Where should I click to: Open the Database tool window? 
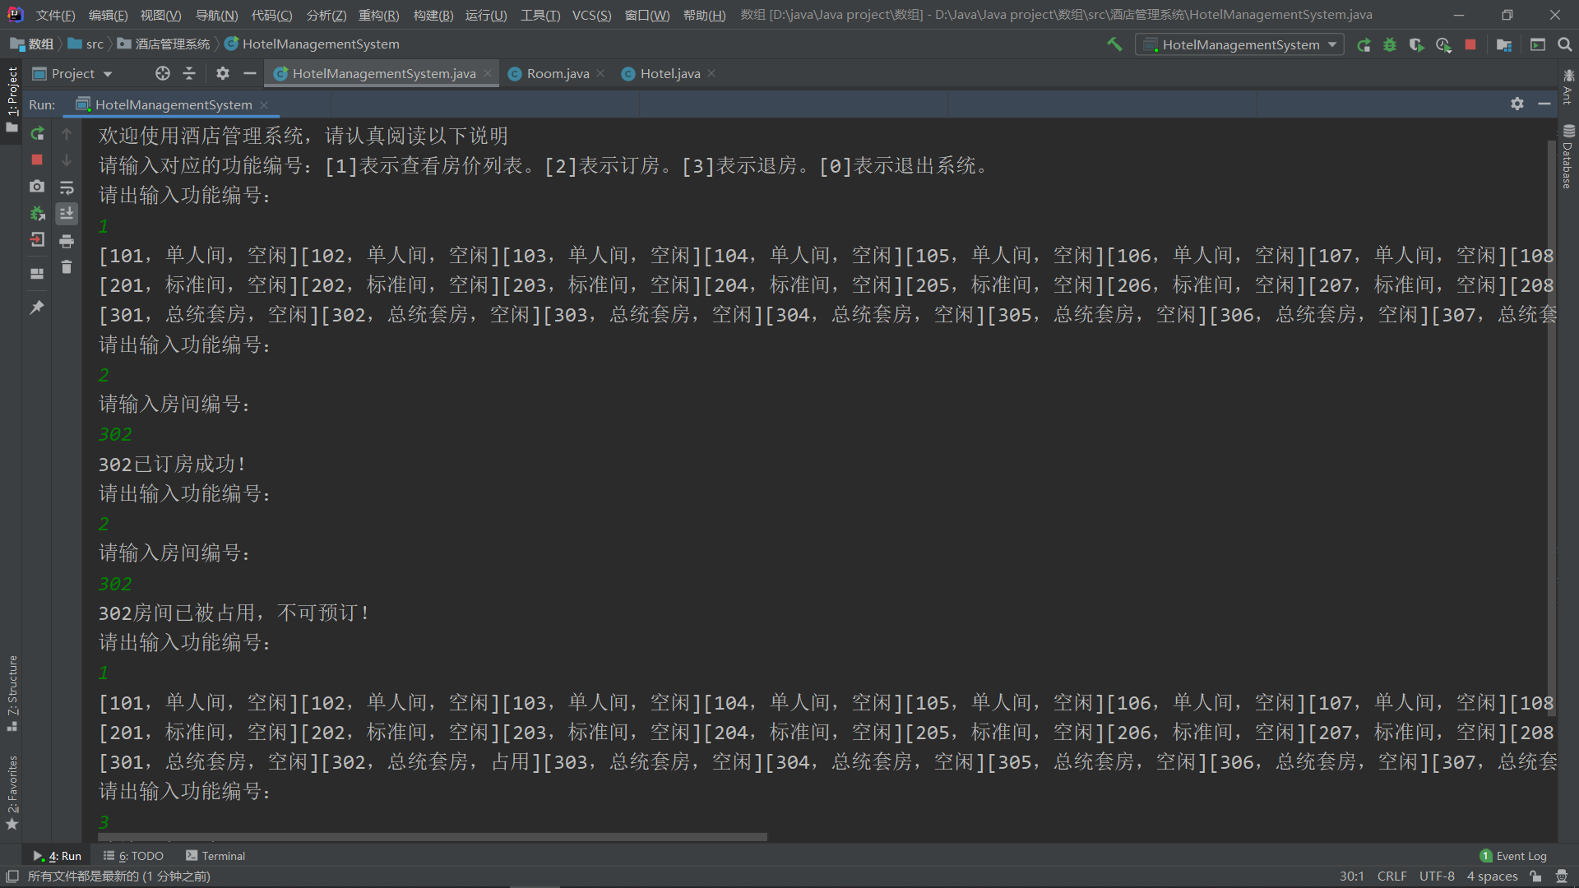coord(1568,157)
